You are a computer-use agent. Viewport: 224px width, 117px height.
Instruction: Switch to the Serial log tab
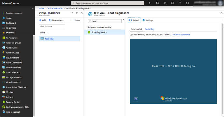pyautogui.click(x=150, y=29)
